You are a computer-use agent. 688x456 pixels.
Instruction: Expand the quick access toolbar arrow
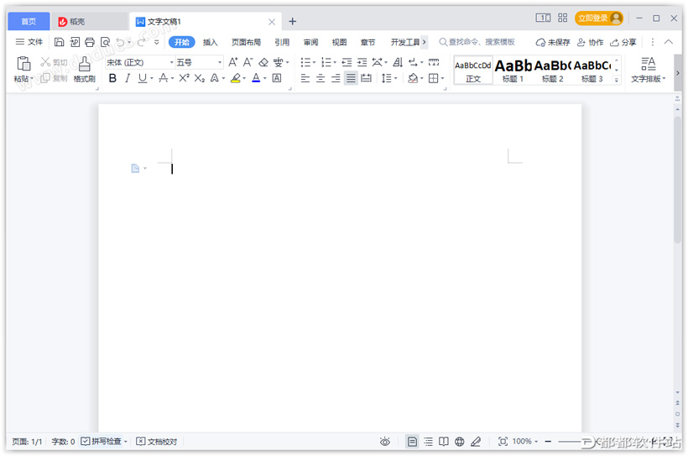157,42
